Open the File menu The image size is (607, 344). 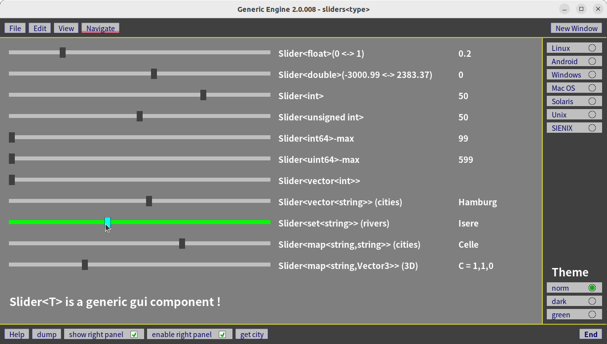[15, 28]
